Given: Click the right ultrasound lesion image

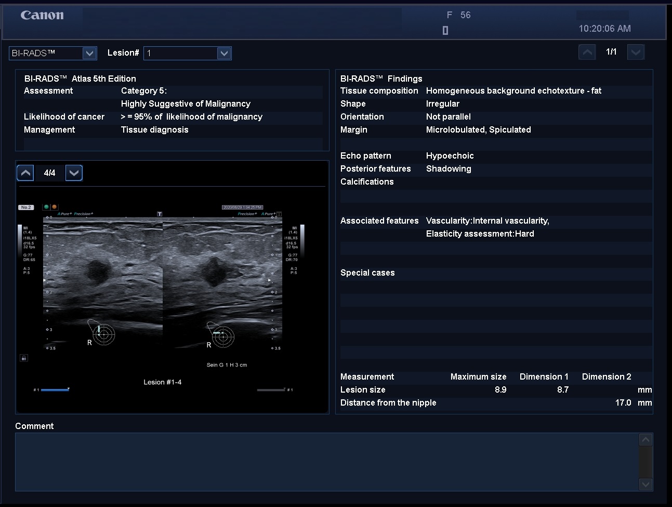Looking at the screenshot, I should [222, 283].
